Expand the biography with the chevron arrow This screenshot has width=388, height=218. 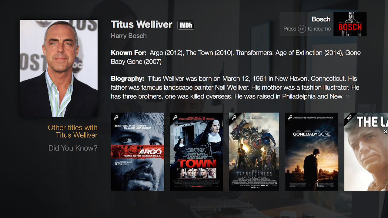[348, 97]
